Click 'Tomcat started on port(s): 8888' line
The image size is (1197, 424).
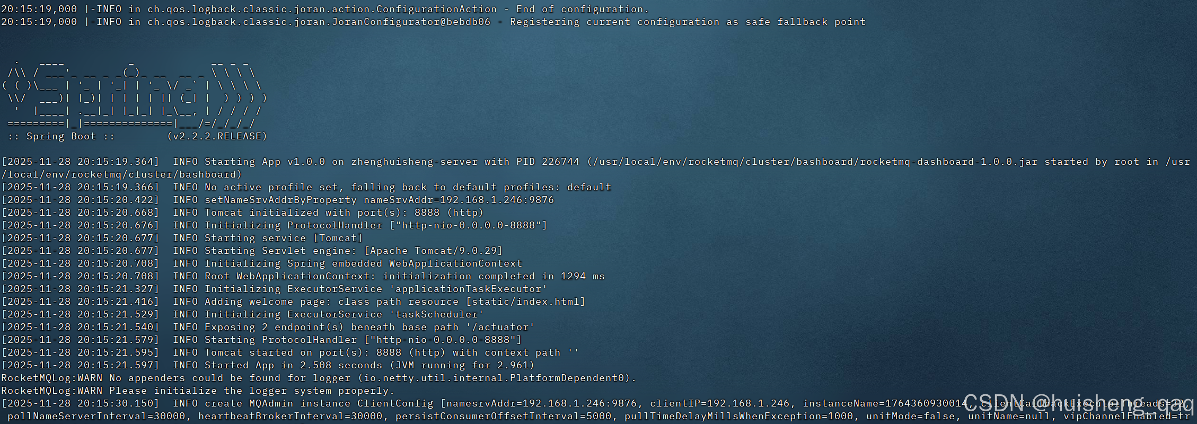tap(291, 352)
